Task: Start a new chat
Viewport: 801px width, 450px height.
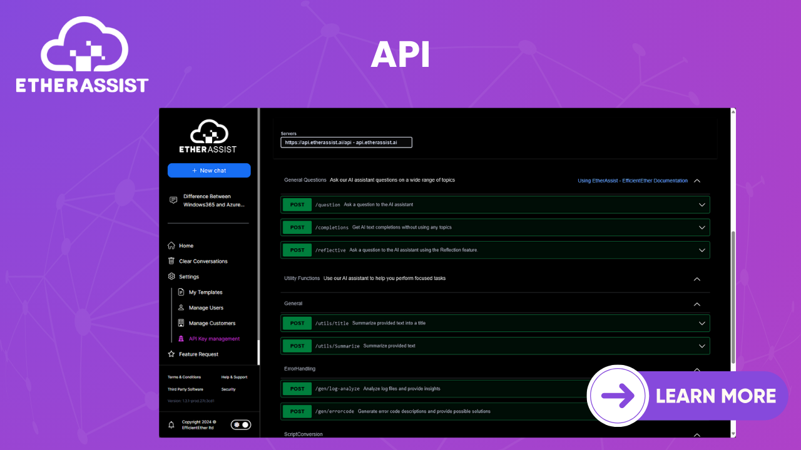Action: 209,171
